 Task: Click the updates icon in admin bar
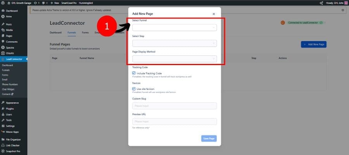coord(37,3)
